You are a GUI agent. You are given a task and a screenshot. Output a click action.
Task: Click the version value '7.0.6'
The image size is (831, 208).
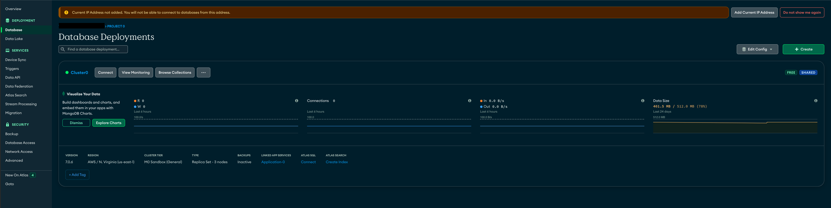(x=69, y=162)
